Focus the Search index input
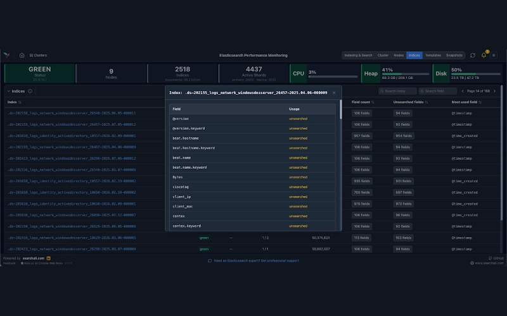 [397, 91]
